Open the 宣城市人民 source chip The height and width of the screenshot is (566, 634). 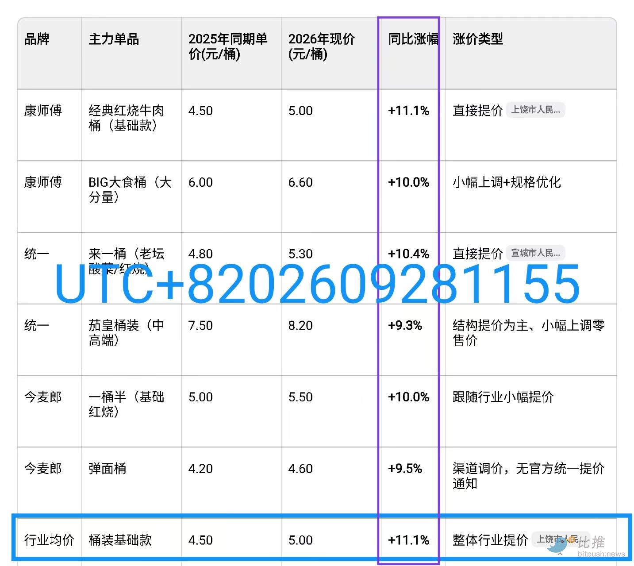coord(535,253)
